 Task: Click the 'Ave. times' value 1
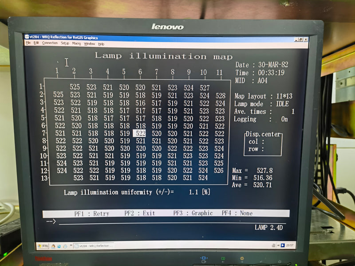click(x=293, y=112)
